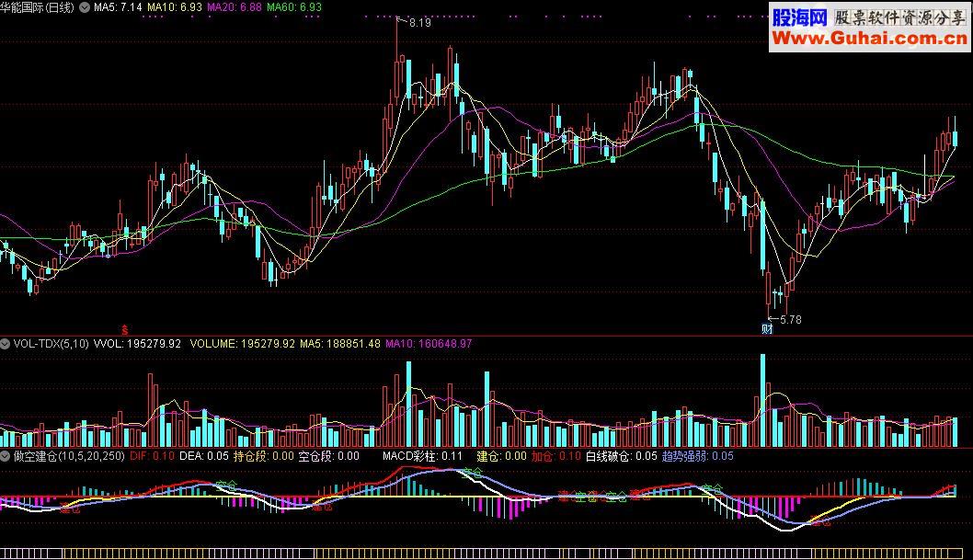Image resolution: width=973 pixels, height=560 pixels.
Task: Click the 8.19 high price marker
Action: pyautogui.click(x=420, y=23)
